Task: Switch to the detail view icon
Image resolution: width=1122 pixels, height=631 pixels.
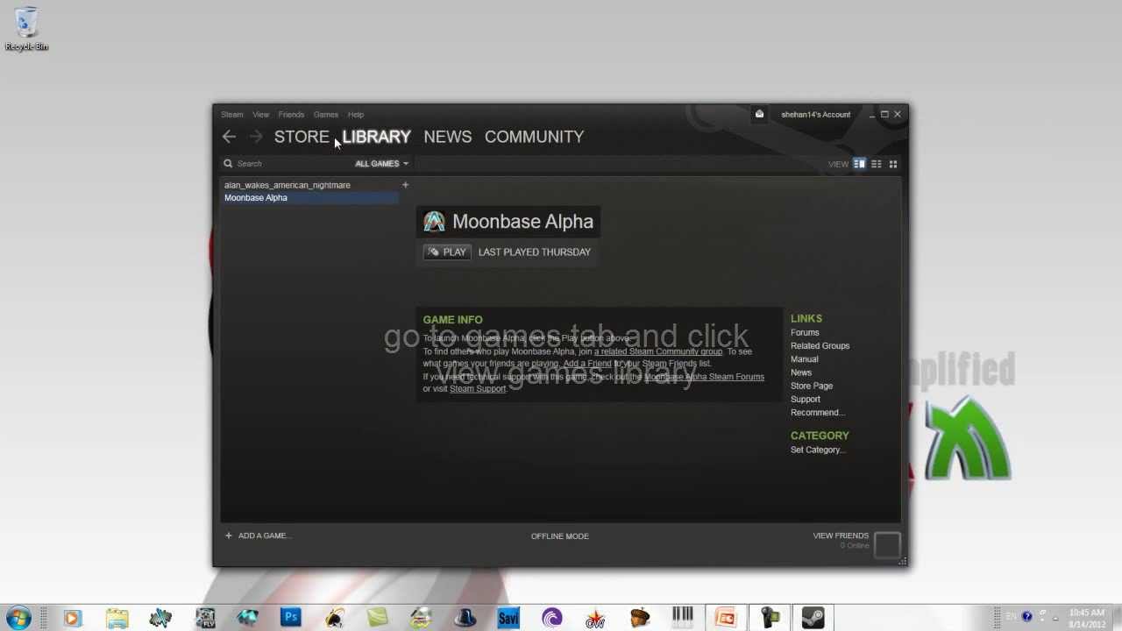Action: point(859,164)
